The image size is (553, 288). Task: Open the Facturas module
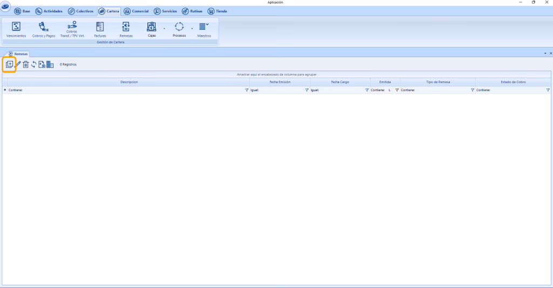(100, 29)
